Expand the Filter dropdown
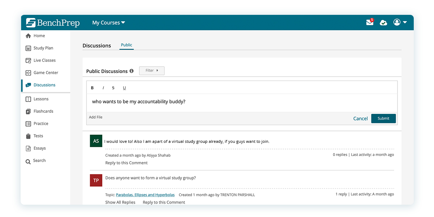434x217 pixels. coord(152,71)
